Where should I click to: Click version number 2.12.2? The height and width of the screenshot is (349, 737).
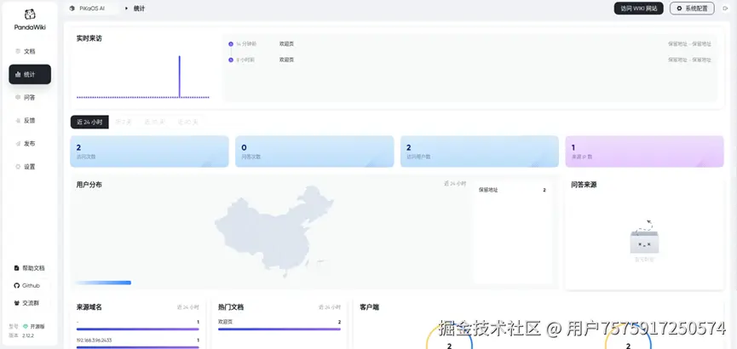point(28,336)
